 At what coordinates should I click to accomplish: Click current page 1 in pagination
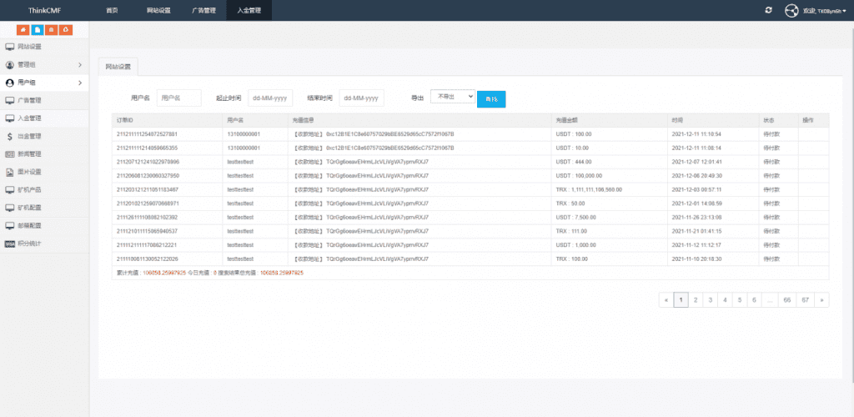click(681, 300)
